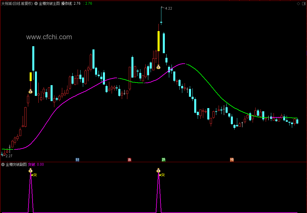Select money bag atop first sub-chart spike

click(30, 170)
